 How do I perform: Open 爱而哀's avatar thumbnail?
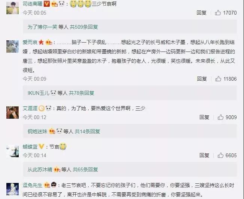click(12, 46)
